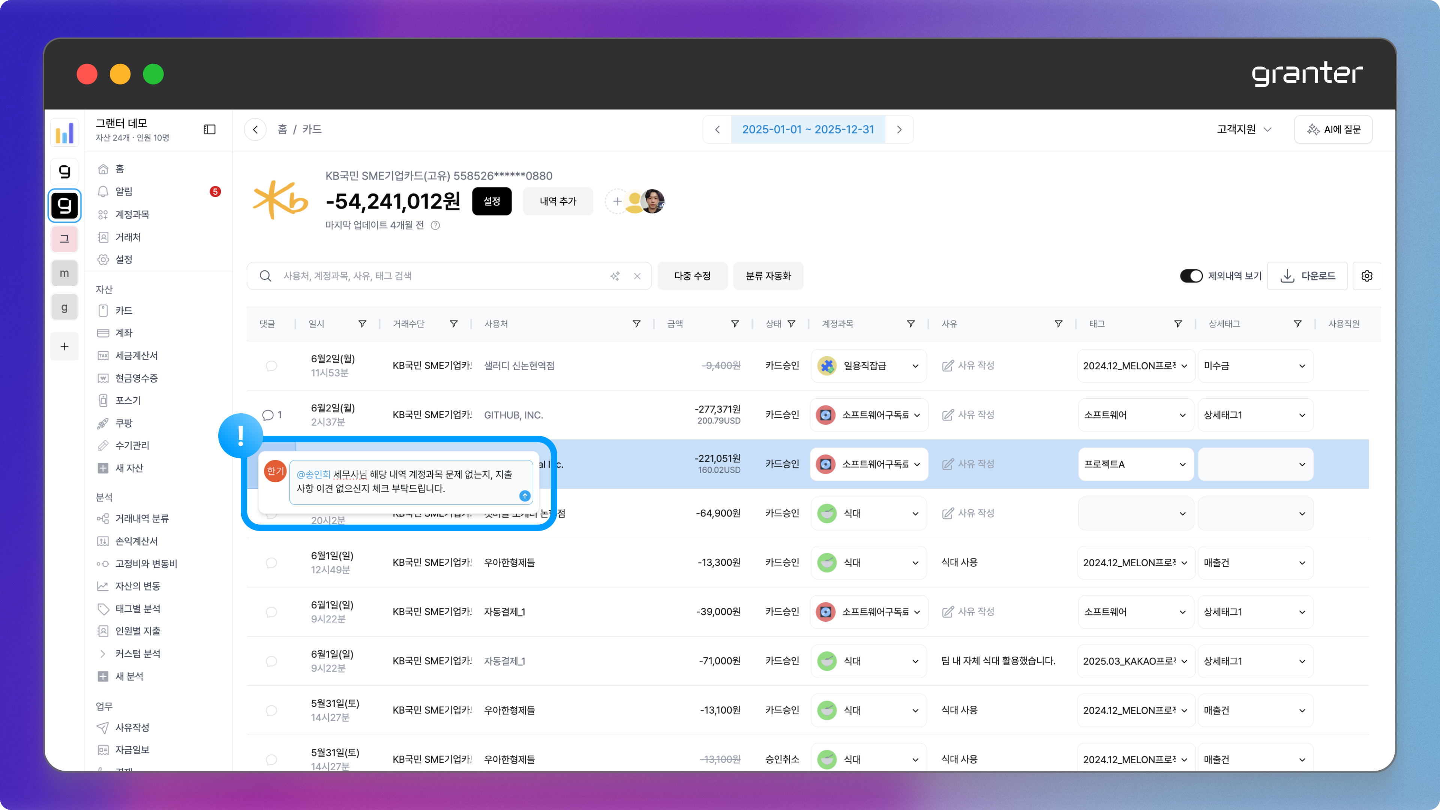Click the send arrow in comment box
The image size is (1440, 810).
pyautogui.click(x=524, y=495)
